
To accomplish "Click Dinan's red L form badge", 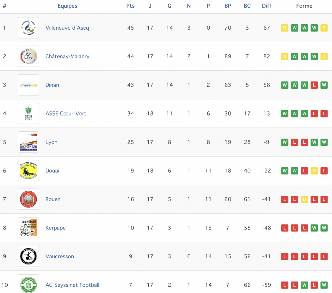I will pos(314,85).
